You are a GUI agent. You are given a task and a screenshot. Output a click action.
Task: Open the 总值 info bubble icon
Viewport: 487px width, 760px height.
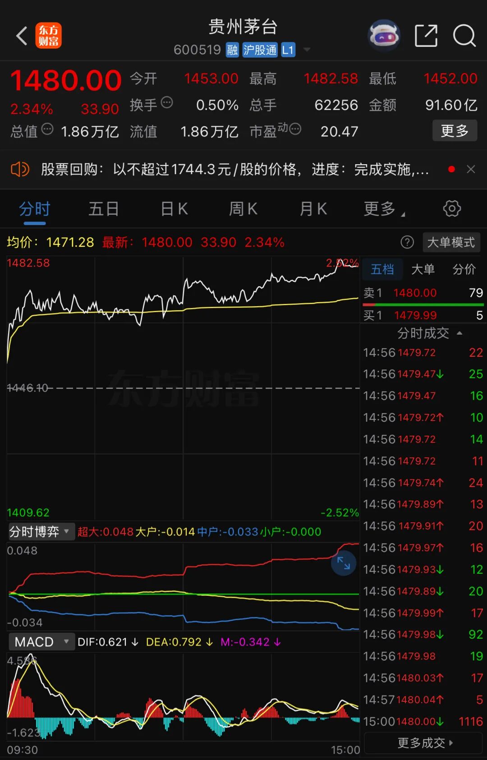click(x=47, y=129)
